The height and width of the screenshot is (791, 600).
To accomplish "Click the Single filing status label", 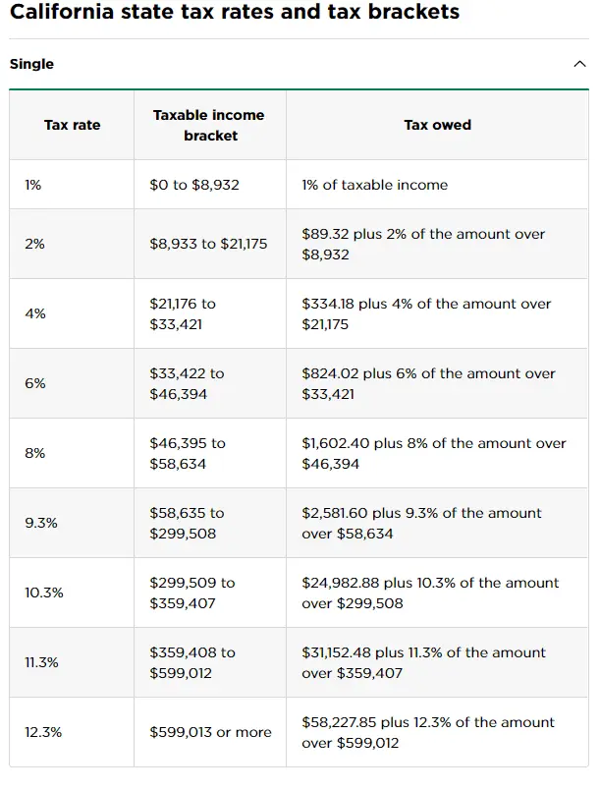I will click(x=31, y=64).
